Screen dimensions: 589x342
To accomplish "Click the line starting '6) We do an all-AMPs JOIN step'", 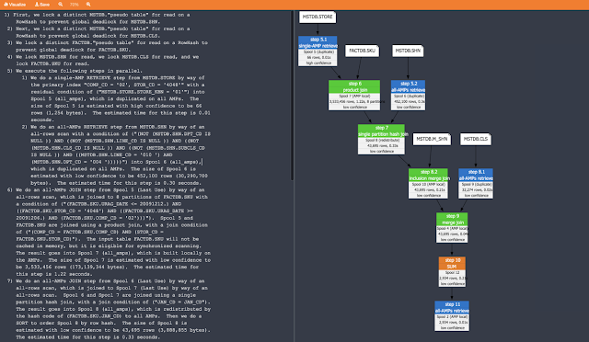I will pyautogui.click(x=106, y=190).
